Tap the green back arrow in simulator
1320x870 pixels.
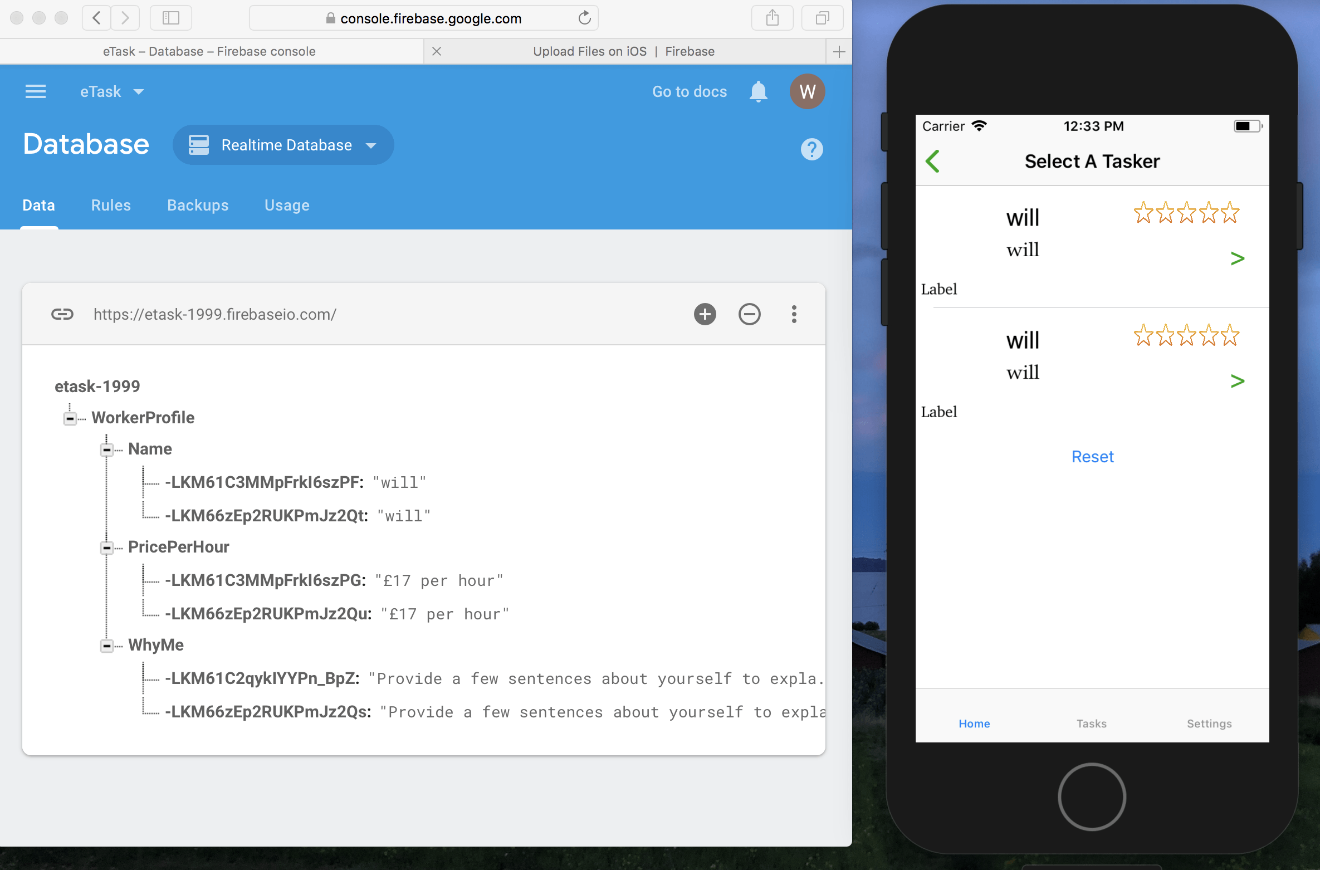pyautogui.click(x=933, y=162)
